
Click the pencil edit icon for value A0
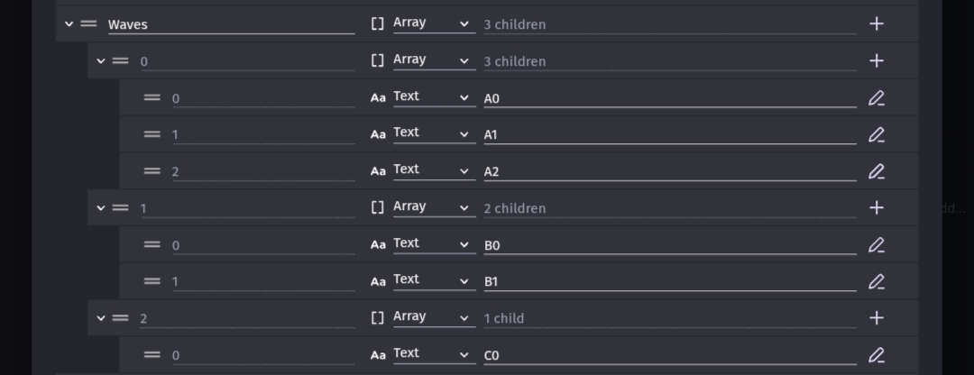[876, 98]
